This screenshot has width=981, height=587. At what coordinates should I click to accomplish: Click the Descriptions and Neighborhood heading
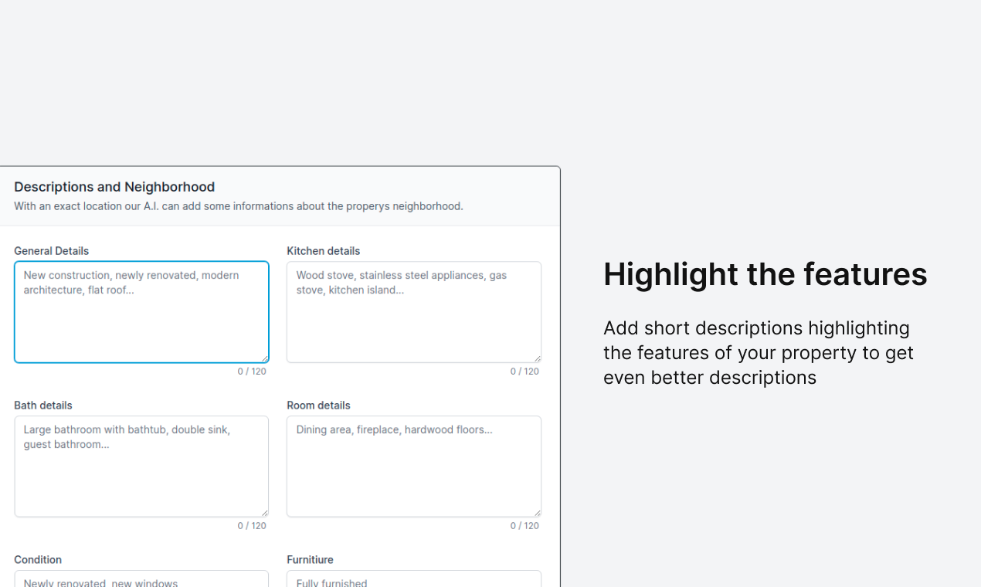pos(114,187)
